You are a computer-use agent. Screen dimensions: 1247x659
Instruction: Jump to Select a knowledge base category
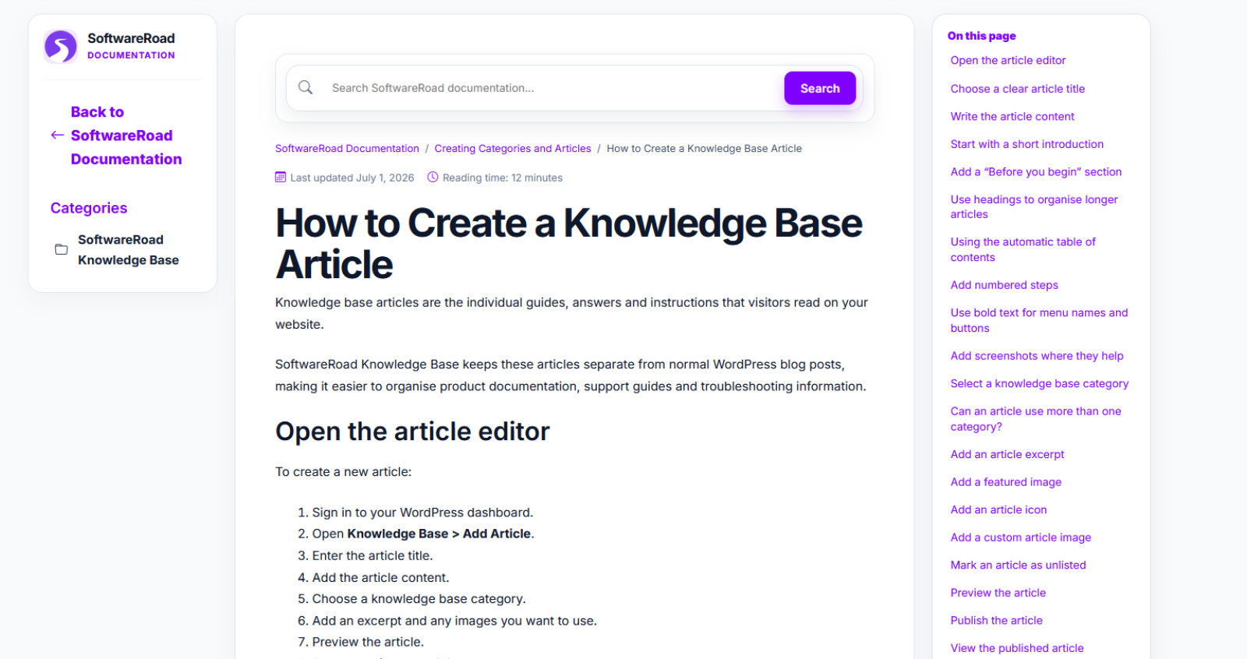pos(1039,383)
